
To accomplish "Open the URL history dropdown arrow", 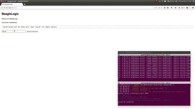I will pyautogui.click(x=154, y=8).
